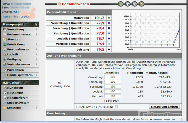Toggle the Konzernweit Einstellen checkbox
The width and height of the screenshot is (188, 123).
pos(116,106)
